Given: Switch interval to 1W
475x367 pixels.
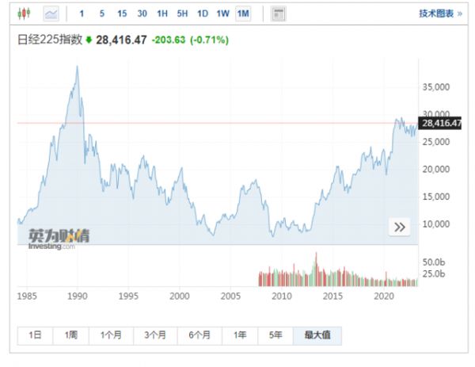Looking at the screenshot, I should click(x=223, y=13).
